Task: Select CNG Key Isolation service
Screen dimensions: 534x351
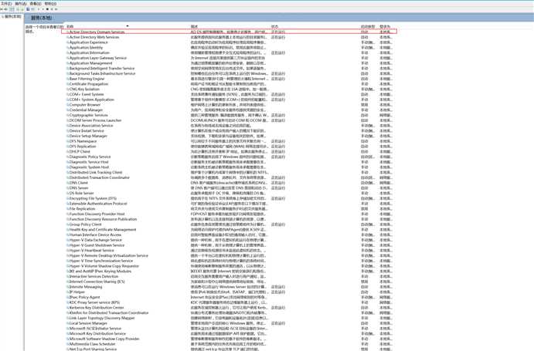Action: click(x=84, y=89)
